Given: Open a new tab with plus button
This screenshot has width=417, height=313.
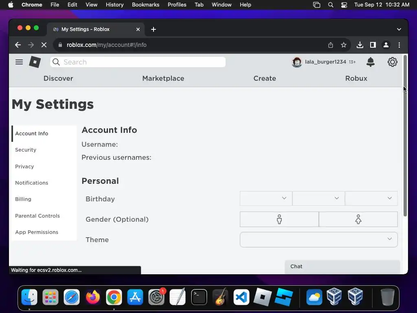Looking at the screenshot, I should pyautogui.click(x=154, y=29).
